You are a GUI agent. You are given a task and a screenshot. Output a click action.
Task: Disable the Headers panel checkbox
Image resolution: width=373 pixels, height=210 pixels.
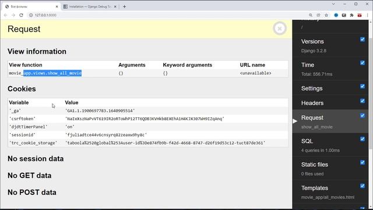tap(363, 101)
